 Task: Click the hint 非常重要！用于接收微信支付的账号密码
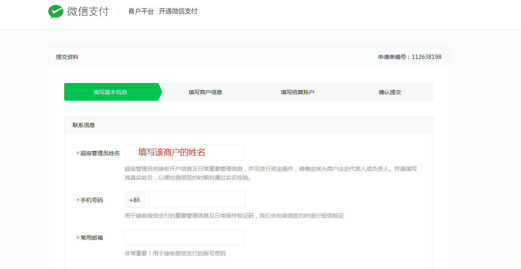tap(175, 253)
